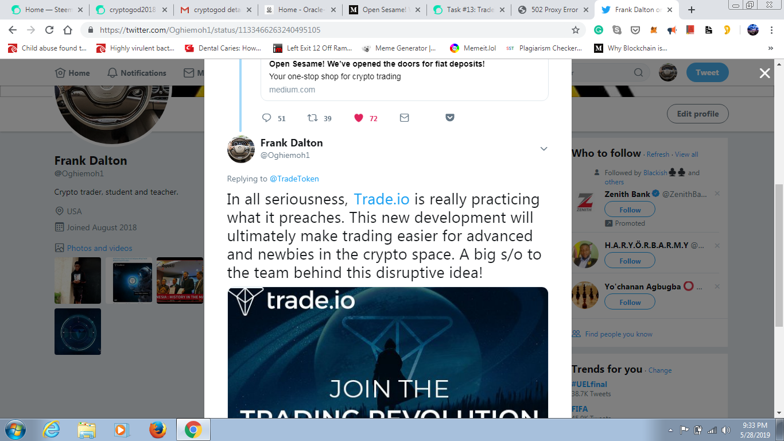Image resolution: width=784 pixels, height=441 pixels.
Task: Expand the tweet options chevron
Action: (544, 149)
